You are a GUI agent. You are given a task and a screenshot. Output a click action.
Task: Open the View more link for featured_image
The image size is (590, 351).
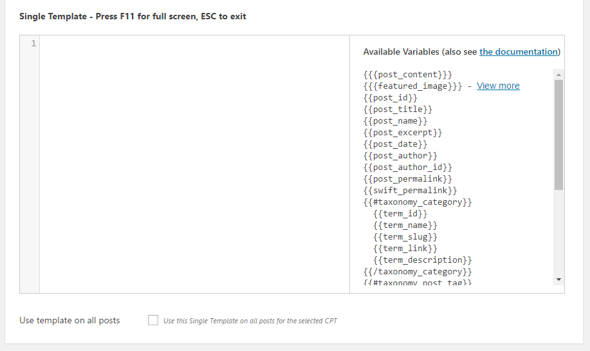pyautogui.click(x=498, y=86)
